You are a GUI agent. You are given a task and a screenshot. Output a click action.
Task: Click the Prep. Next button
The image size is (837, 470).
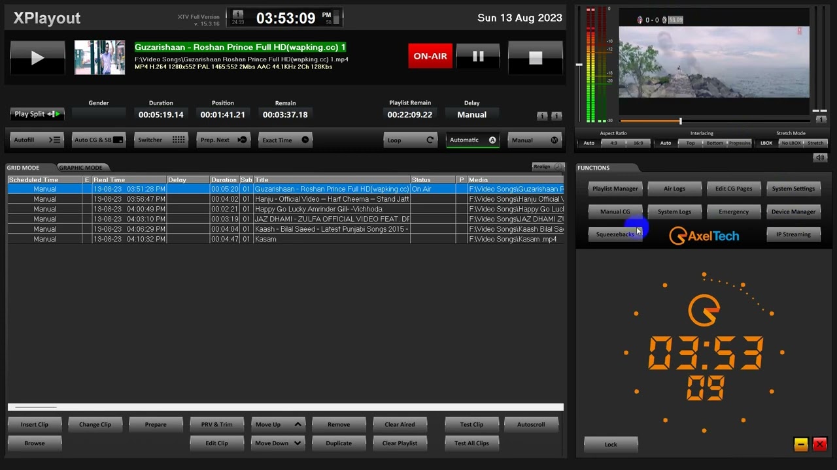tap(223, 140)
